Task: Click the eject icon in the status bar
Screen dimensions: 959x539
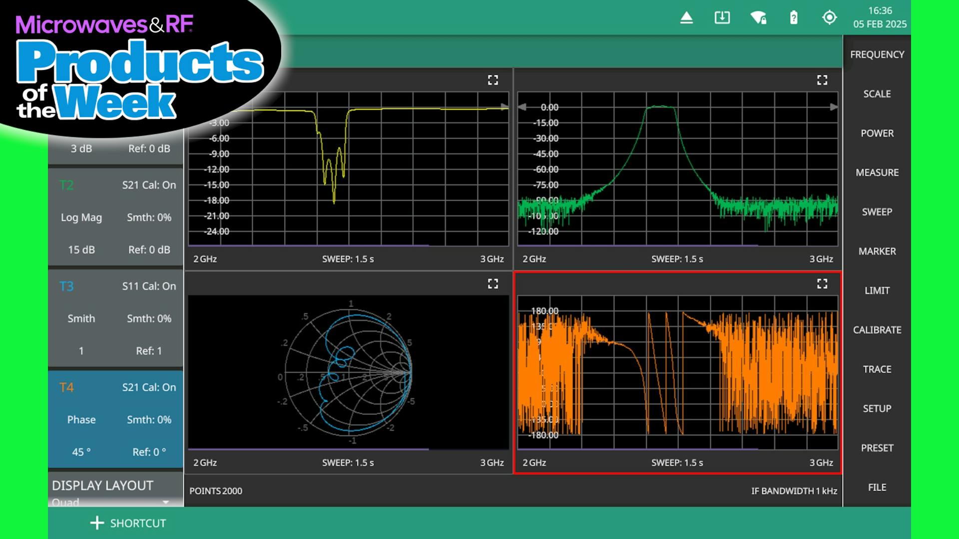Action: tap(686, 17)
